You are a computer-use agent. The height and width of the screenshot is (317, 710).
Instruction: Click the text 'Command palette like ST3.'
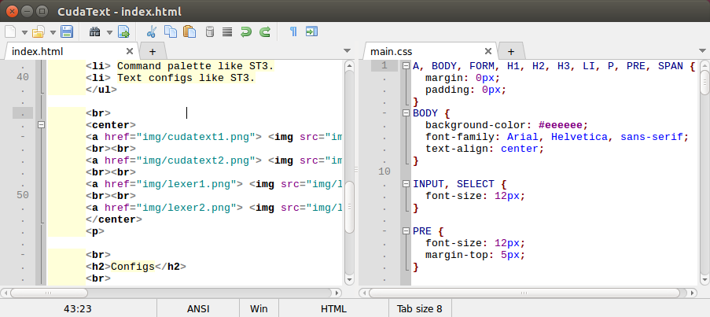point(195,66)
